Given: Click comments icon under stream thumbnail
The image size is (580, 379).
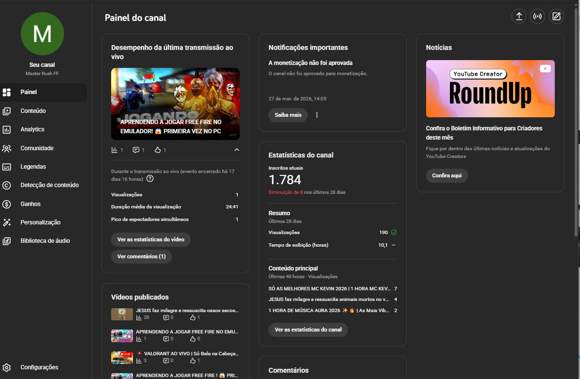Looking at the screenshot, I should pos(136,150).
